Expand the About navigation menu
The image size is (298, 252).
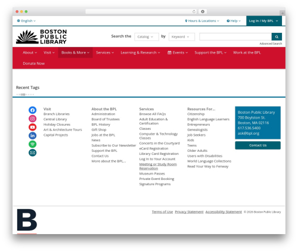click(30, 52)
